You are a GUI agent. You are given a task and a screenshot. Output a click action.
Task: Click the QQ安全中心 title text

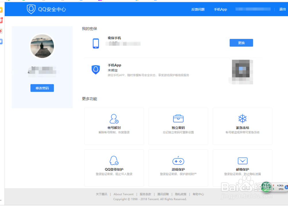[x=52, y=10]
